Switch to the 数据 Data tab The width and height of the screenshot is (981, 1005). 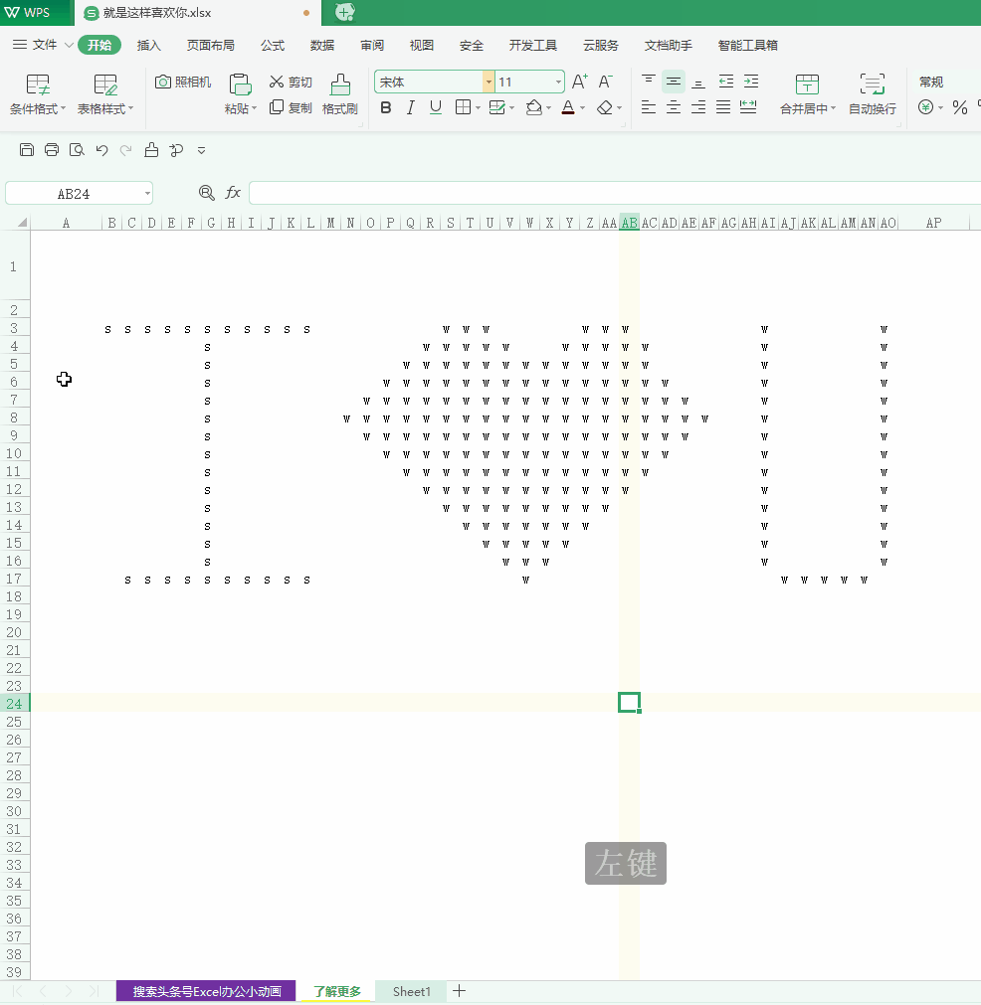pyautogui.click(x=322, y=45)
